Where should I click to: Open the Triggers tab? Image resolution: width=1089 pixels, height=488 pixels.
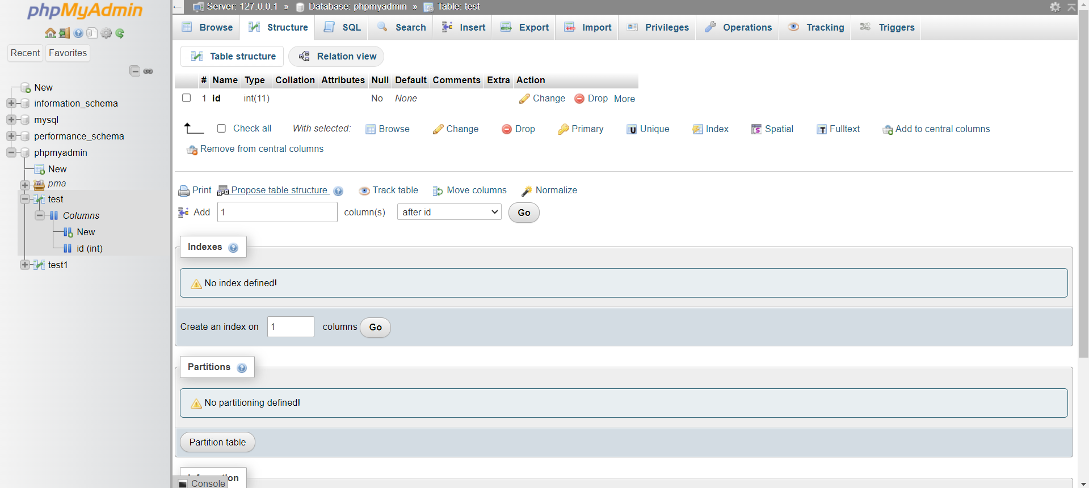pyautogui.click(x=888, y=27)
